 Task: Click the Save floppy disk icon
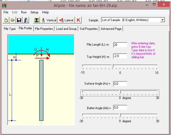click(19, 20)
